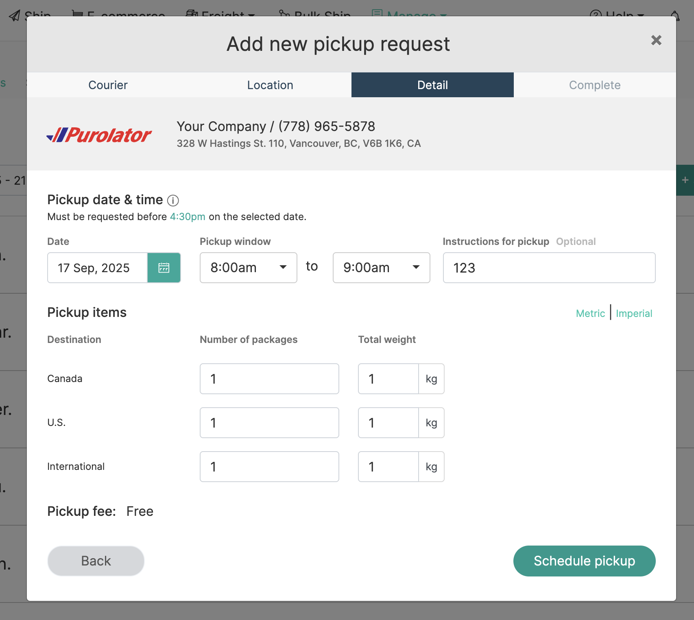This screenshot has height=620, width=694.
Task: Click the International number of packages field
Action: coord(269,467)
